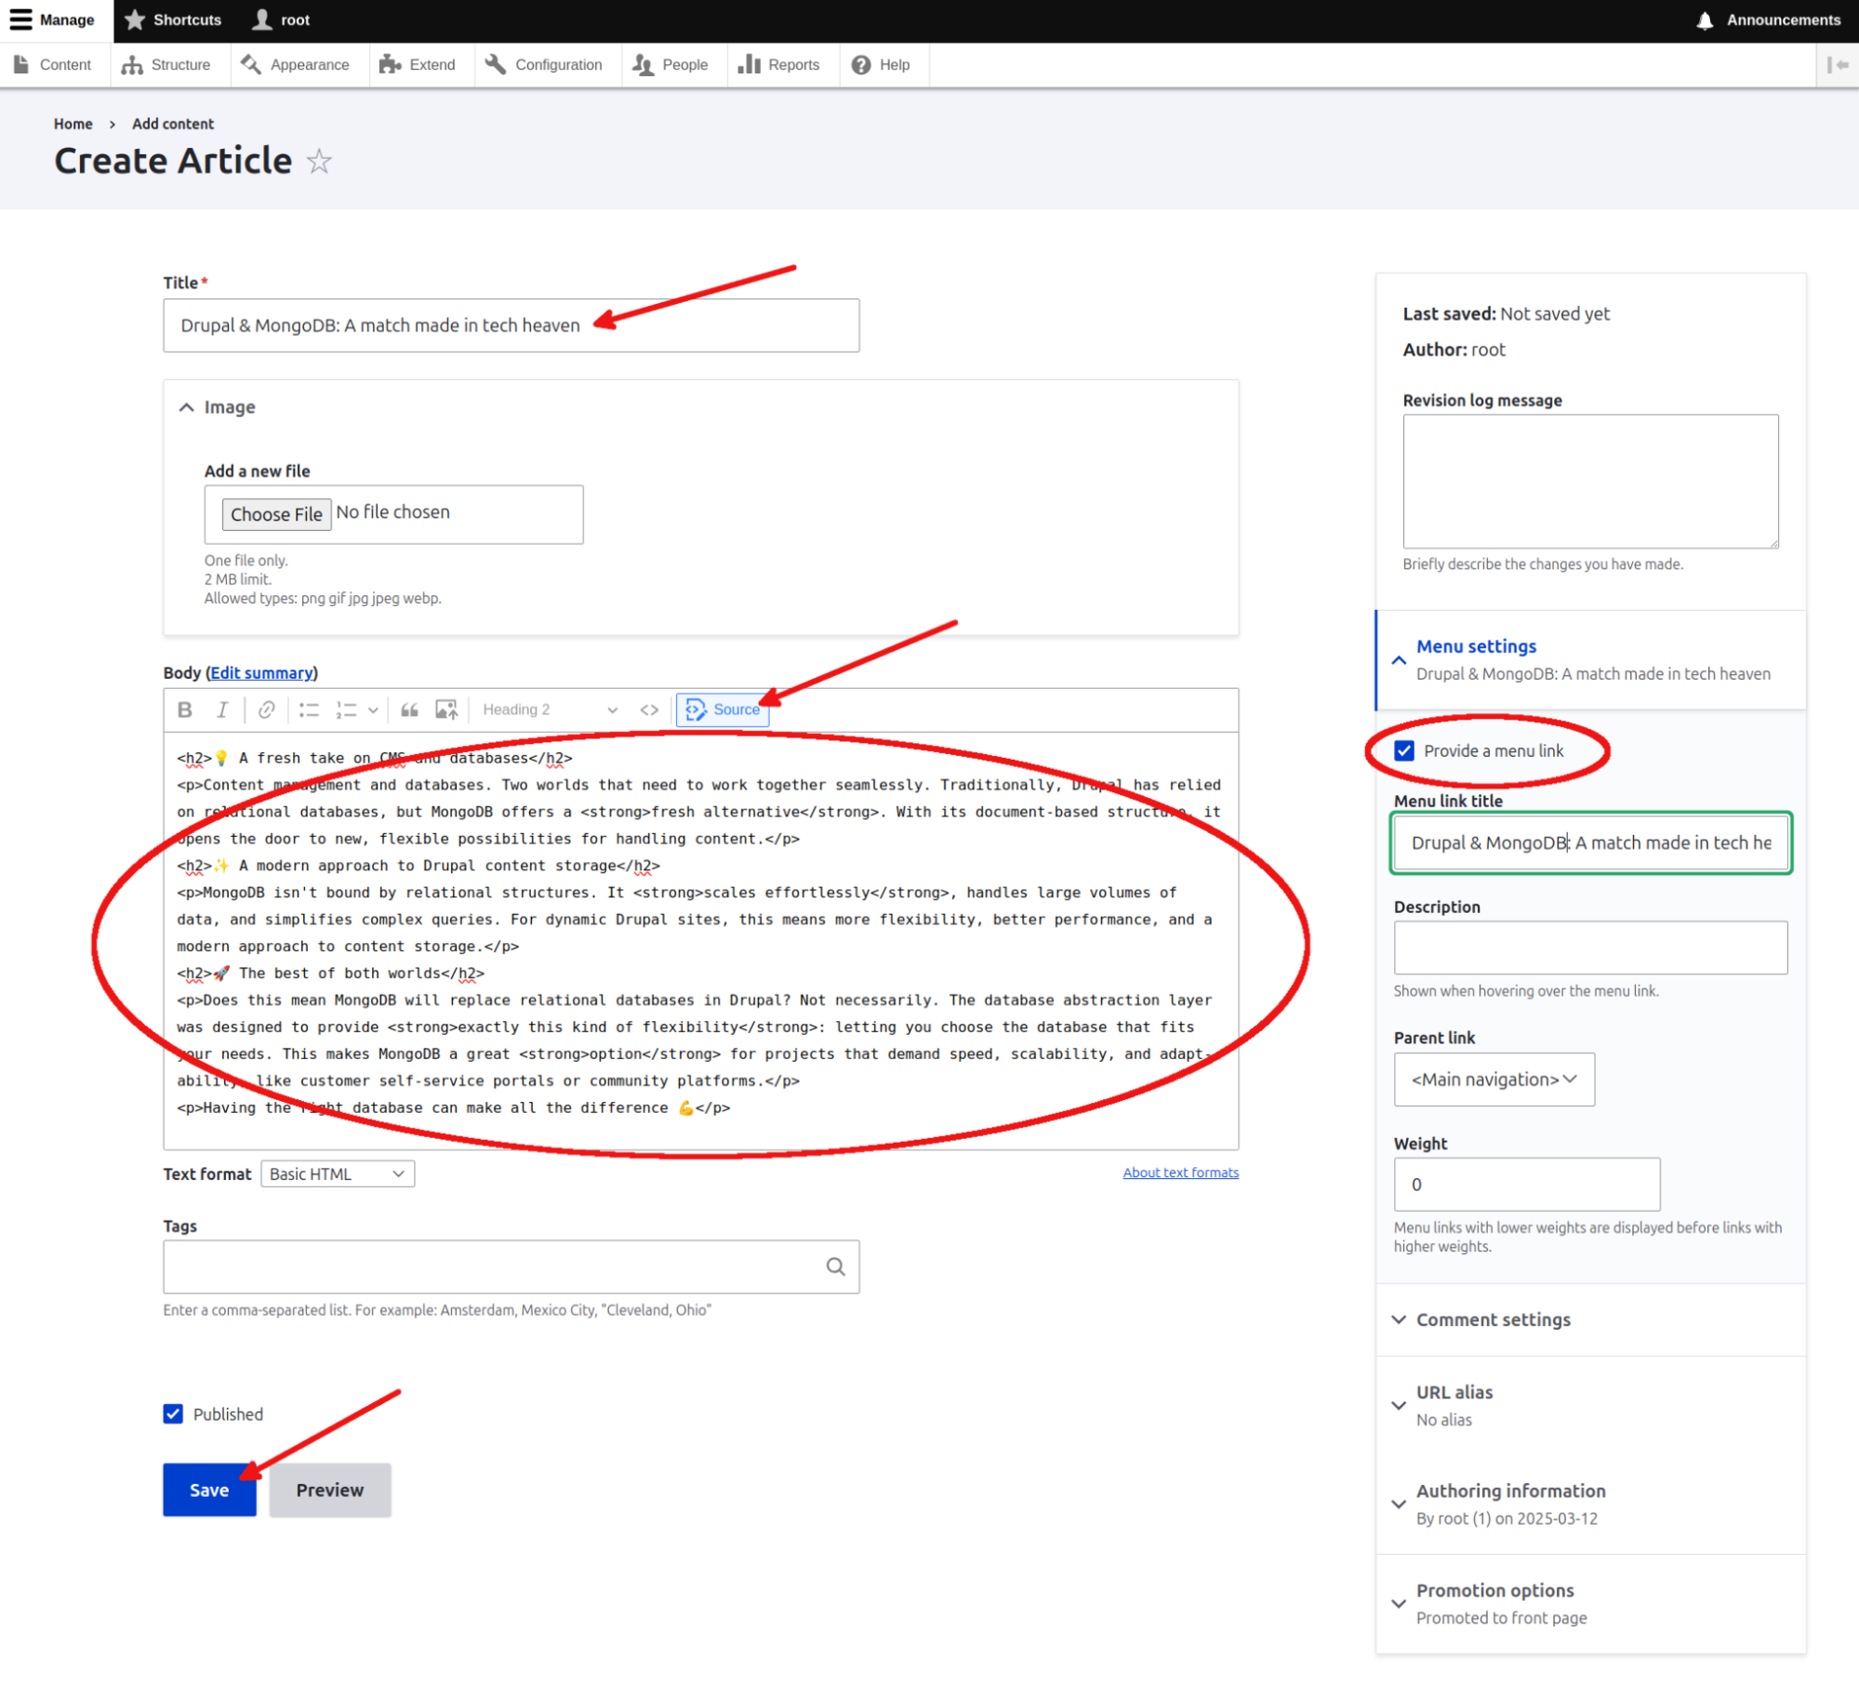The image size is (1859, 1683).
Task: Open Shortcuts in the top bar
Action: tap(173, 20)
